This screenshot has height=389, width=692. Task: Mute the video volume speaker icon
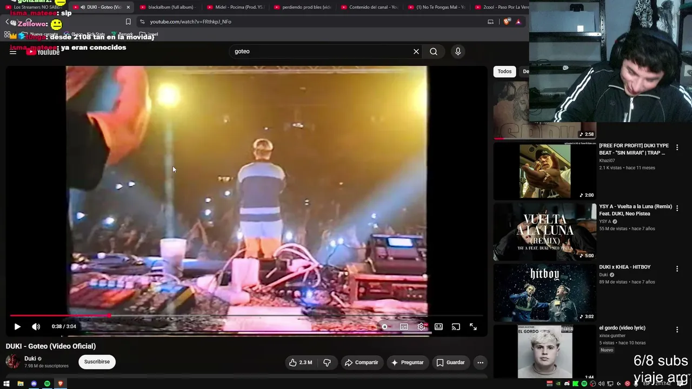(36, 327)
